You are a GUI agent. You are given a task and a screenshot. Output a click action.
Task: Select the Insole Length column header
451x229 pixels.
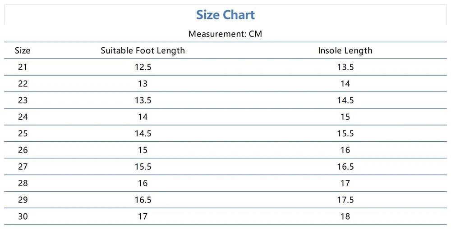click(x=345, y=50)
